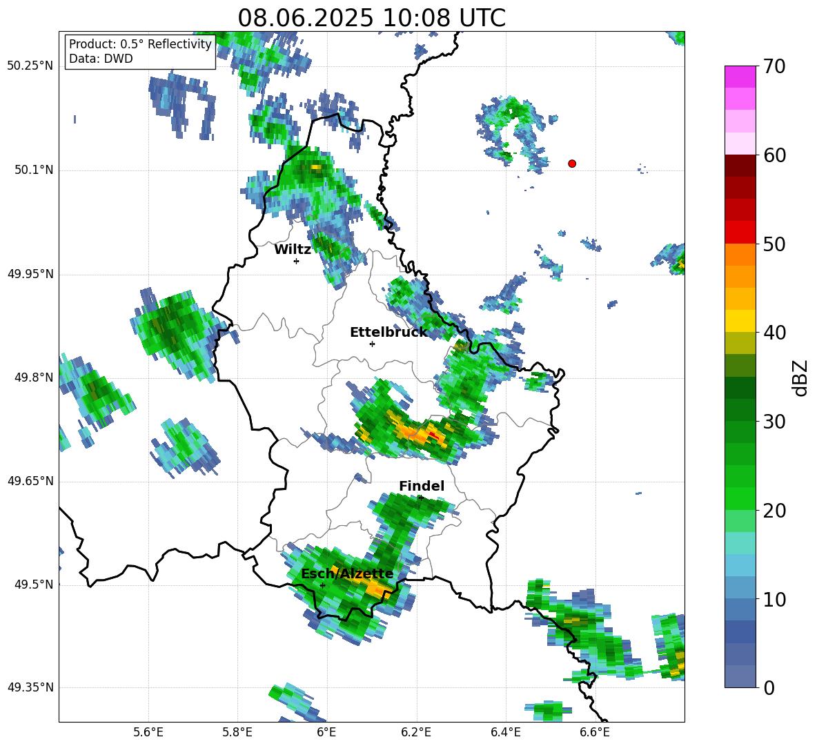Screen dimensions: 817x746
Task: Click the 50 value on the colorbar
Action: [x=774, y=244]
